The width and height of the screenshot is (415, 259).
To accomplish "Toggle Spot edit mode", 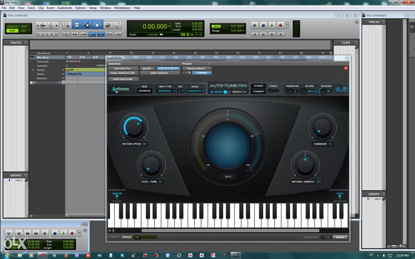I will pyautogui.click(x=24, y=27).
